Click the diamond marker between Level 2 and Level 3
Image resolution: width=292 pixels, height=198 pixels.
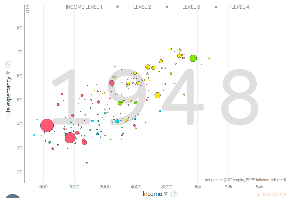coord(167,7)
